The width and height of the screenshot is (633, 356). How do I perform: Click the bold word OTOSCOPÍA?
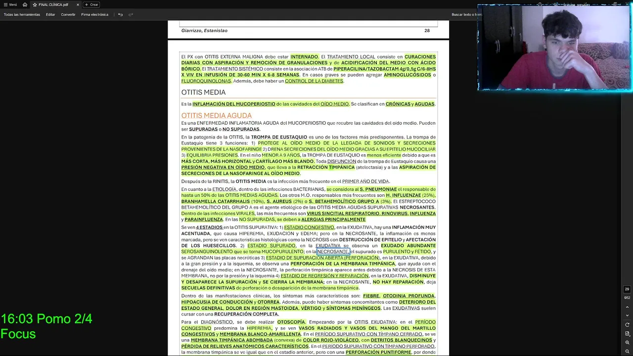pyautogui.click(x=291, y=322)
